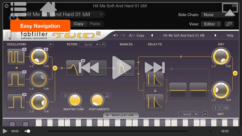Open the Help menu
Screen dimensions: 242x136
[230, 35]
